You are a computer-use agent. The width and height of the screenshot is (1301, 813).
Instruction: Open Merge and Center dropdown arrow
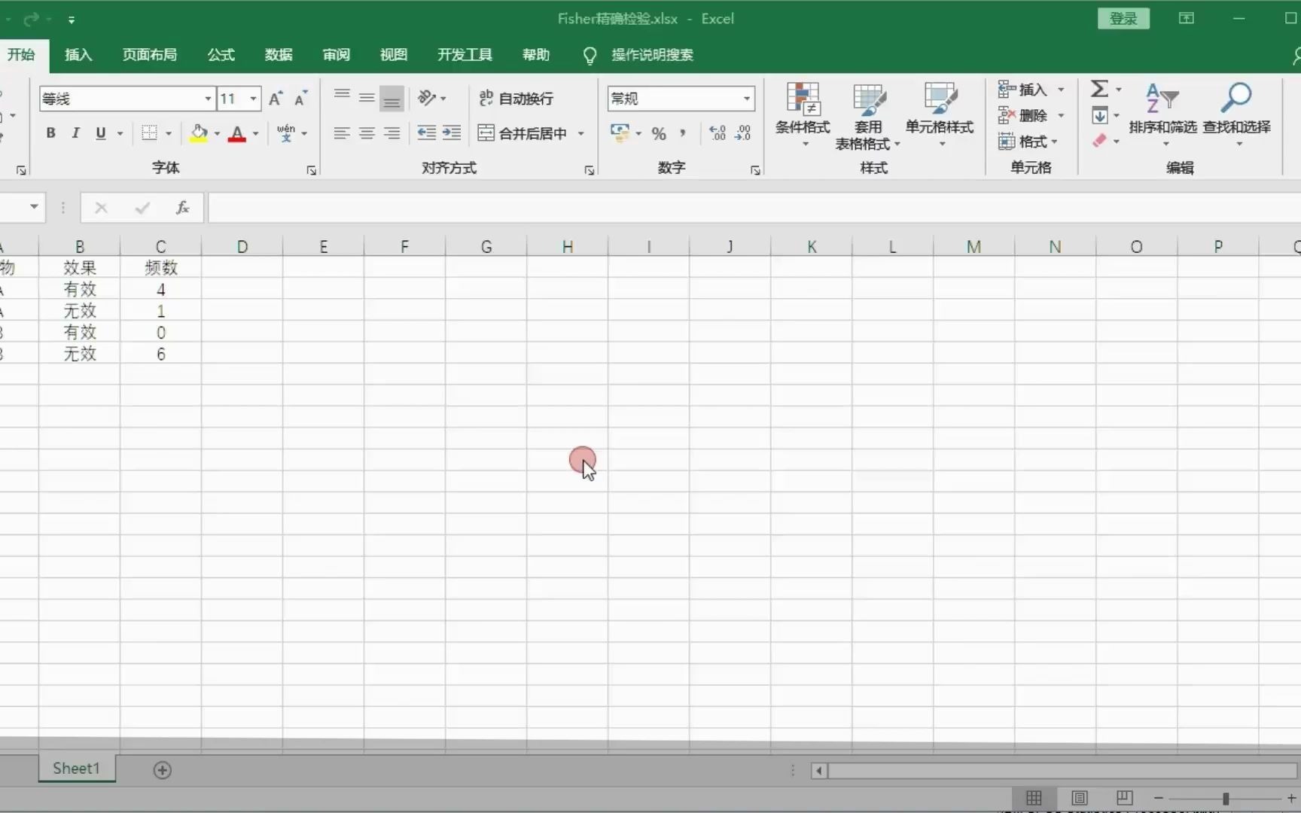click(580, 134)
